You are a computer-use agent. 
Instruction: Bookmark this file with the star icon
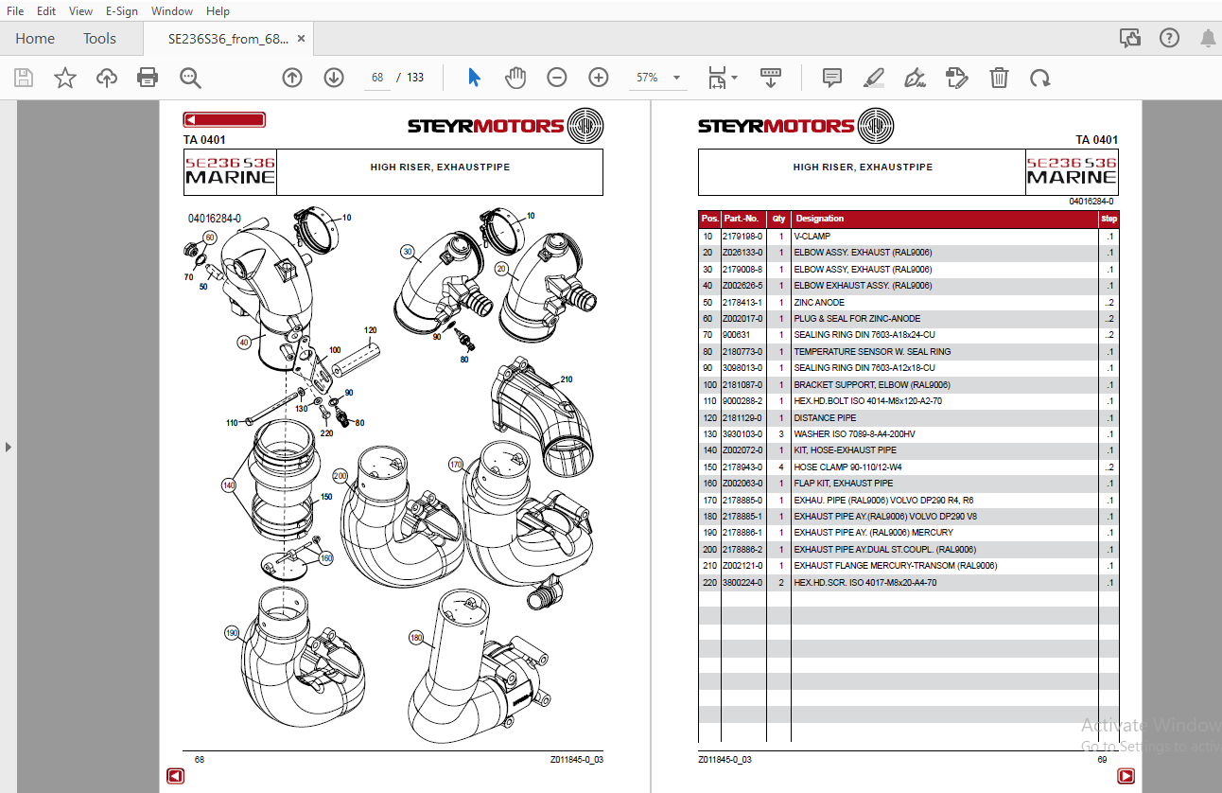coord(65,78)
